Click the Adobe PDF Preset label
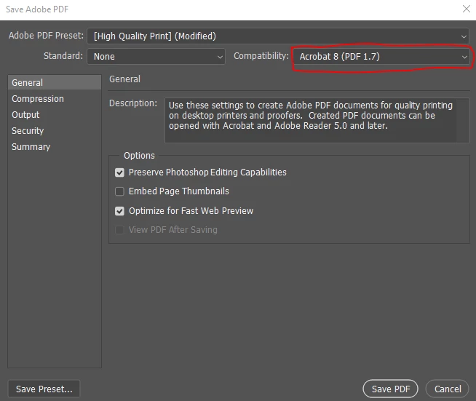Image resolution: width=476 pixels, height=401 pixels. [x=46, y=36]
